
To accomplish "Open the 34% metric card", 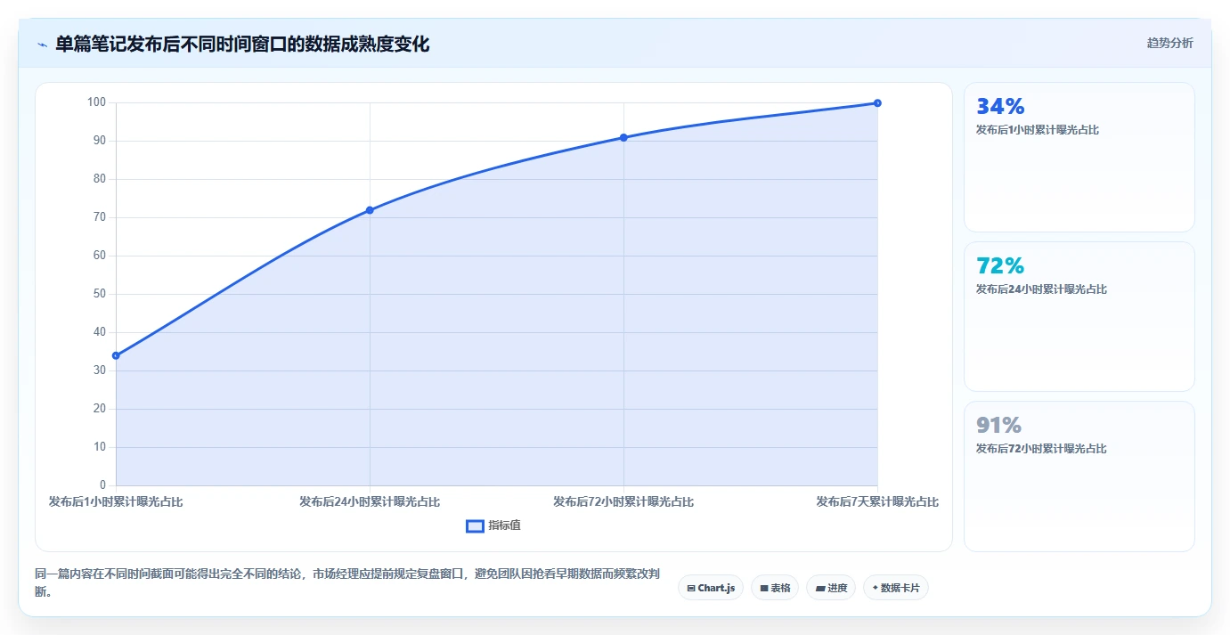I will click(x=1079, y=158).
